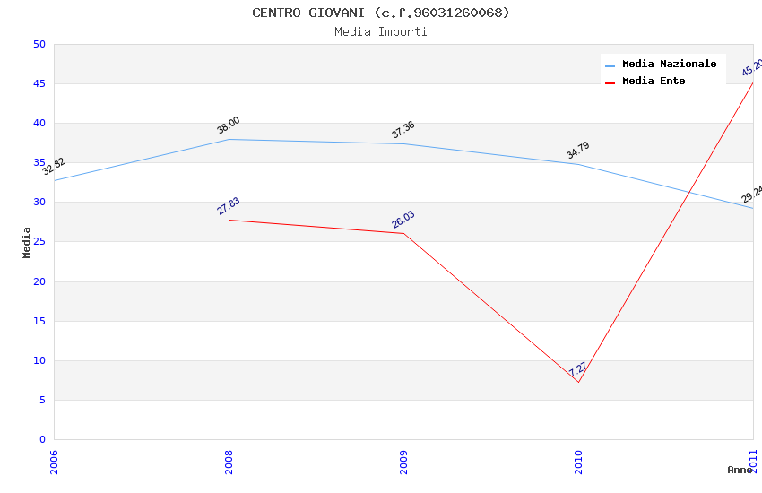Viewport: 762px width, 493px height.
Task: Click the CENTRO GIOVANI chart title
Action: click(x=381, y=13)
